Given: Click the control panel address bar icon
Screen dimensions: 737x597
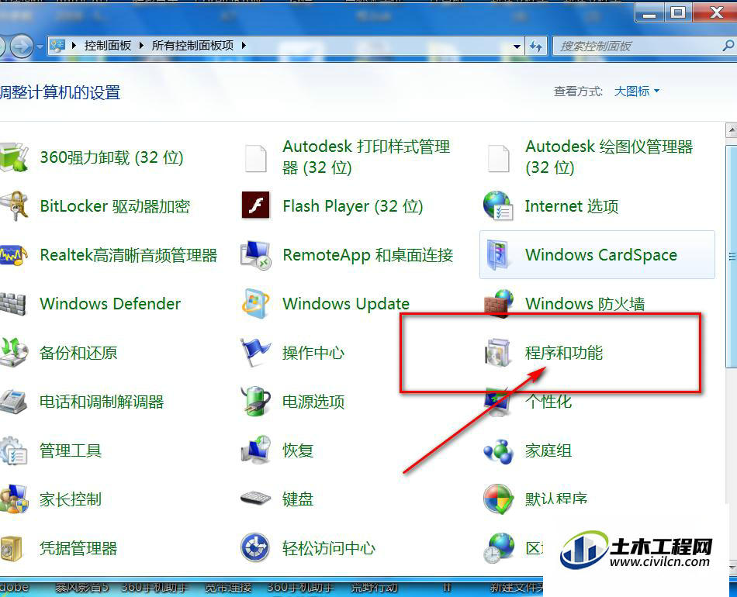Looking at the screenshot, I should [x=57, y=46].
